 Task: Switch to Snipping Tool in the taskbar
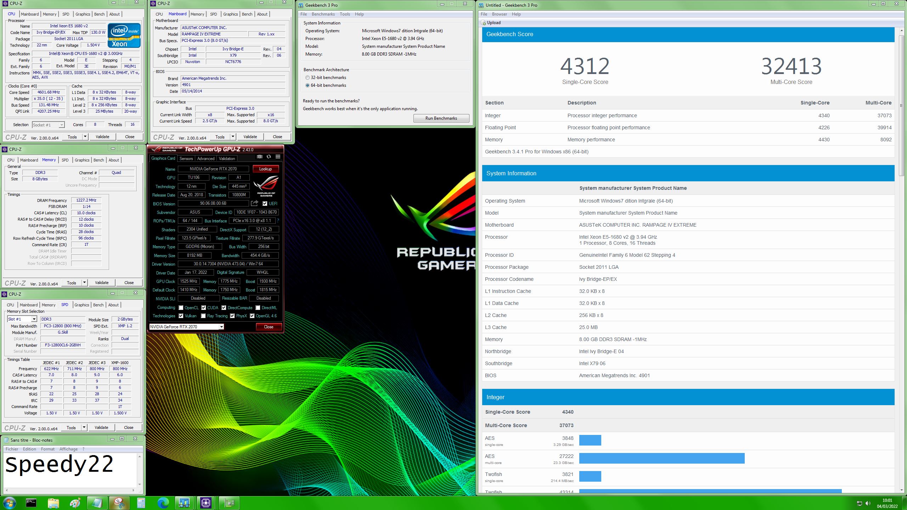pos(119,503)
